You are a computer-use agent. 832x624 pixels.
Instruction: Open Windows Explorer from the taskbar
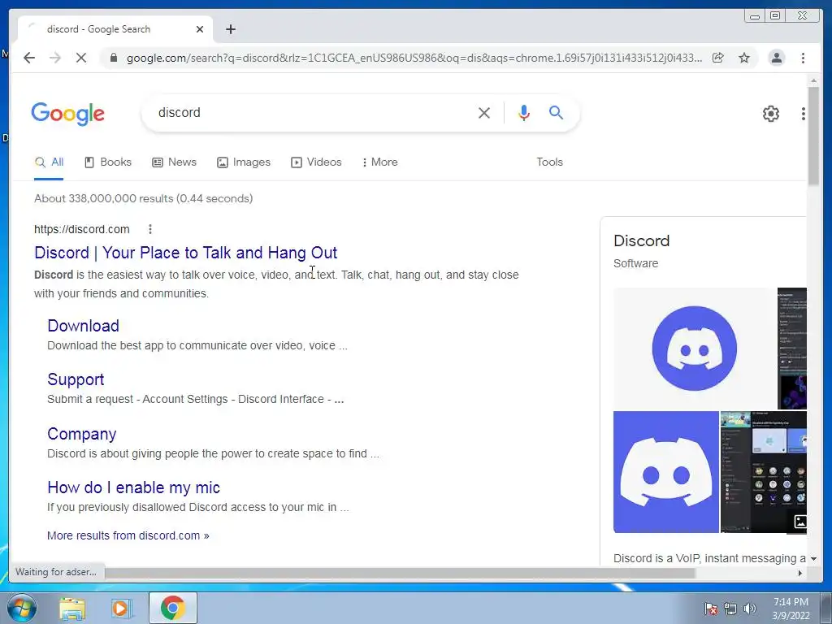(x=72, y=609)
